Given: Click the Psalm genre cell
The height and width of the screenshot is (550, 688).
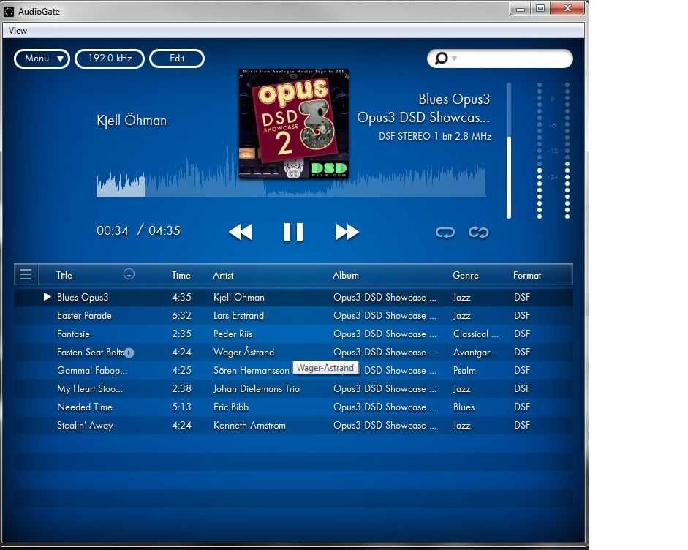Looking at the screenshot, I should point(465,371).
